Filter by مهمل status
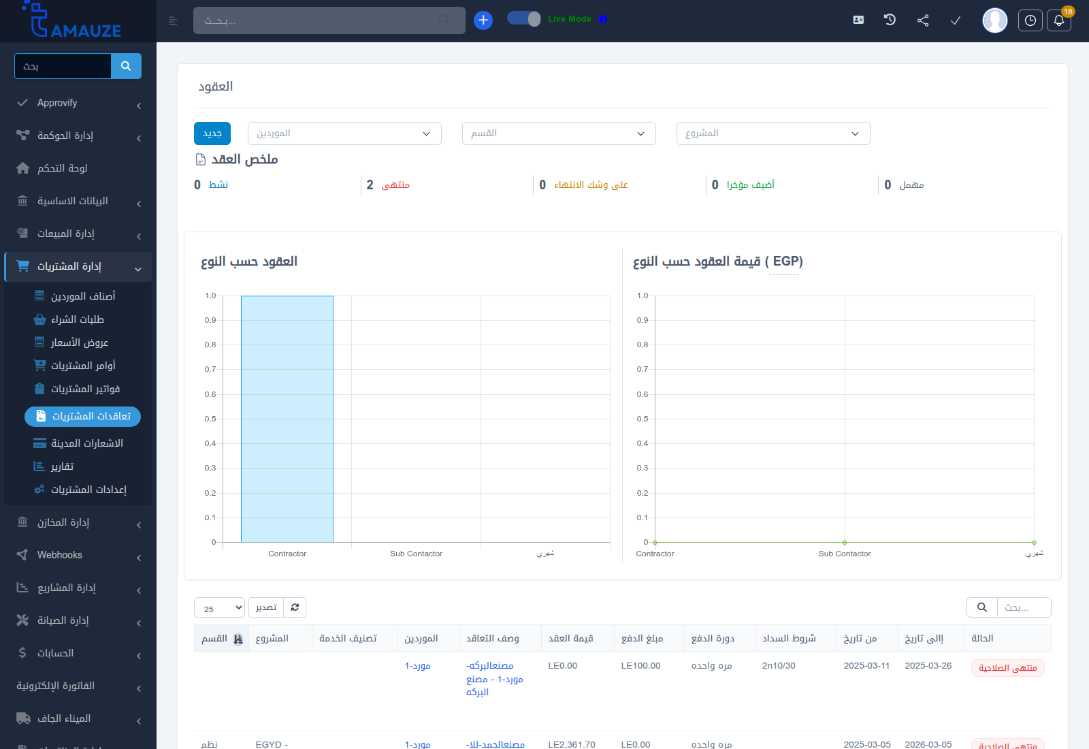 click(x=904, y=185)
